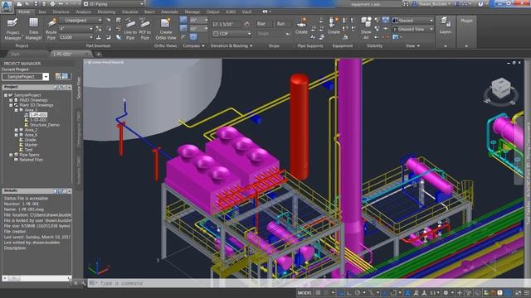This screenshot has width=531, height=298.
Task: Select Master drawing in project tree
Action: 31,145
